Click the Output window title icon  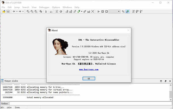point(2,81)
